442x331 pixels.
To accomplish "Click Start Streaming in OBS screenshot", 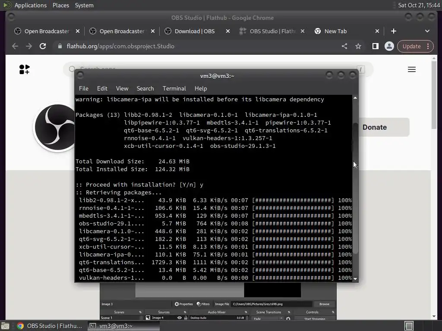I will (315, 319).
